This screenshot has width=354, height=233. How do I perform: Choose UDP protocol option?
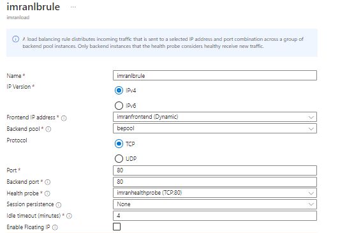click(x=119, y=159)
